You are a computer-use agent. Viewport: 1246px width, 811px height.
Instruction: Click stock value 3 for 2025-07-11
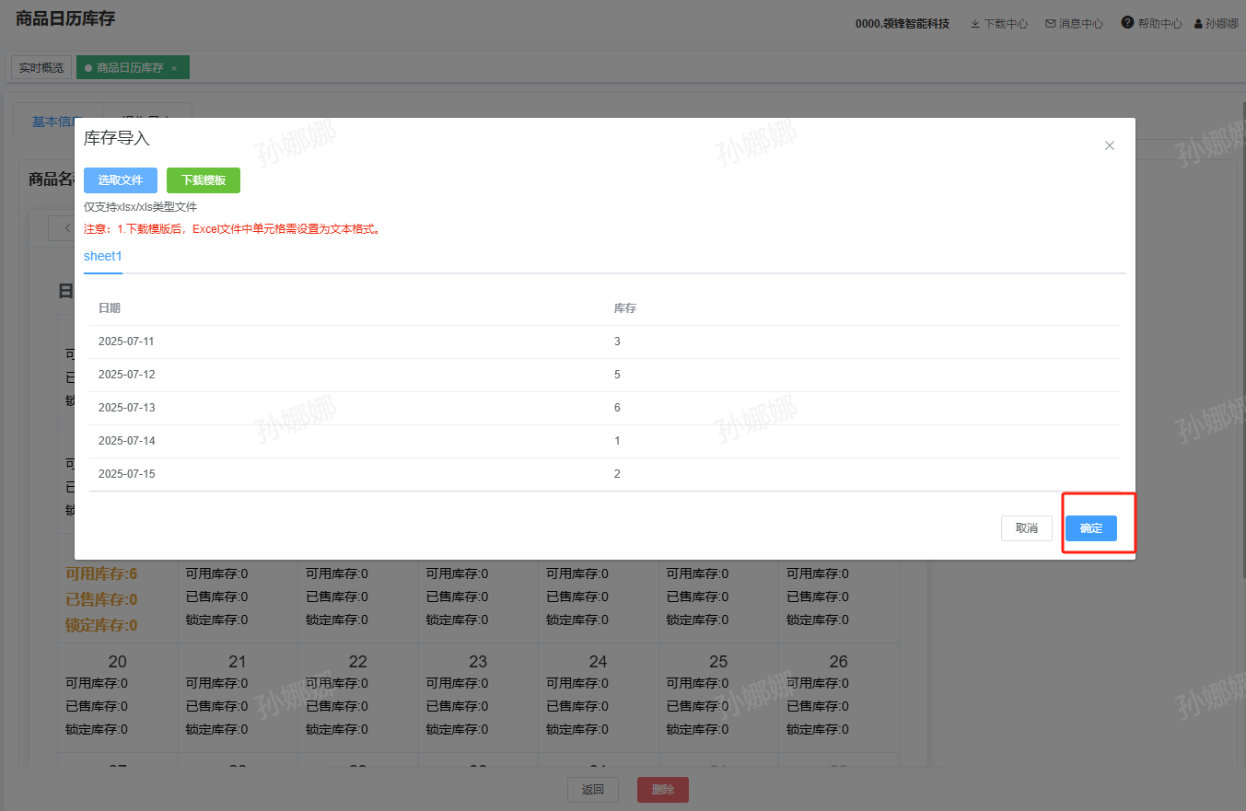[x=617, y=342]
